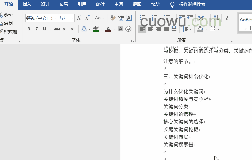Increase font size with the grow font icon

click(79, 18)
